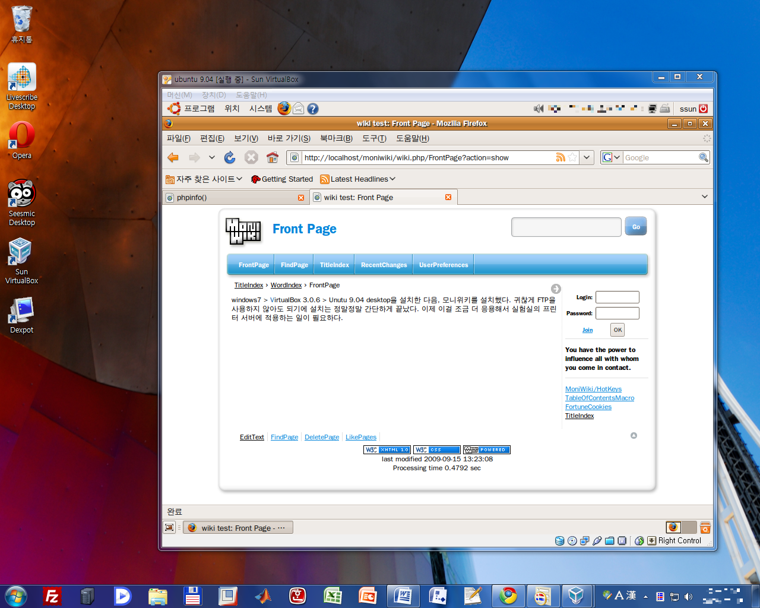Click in the Login input field

pyautogui.click(x=617, y=297)
